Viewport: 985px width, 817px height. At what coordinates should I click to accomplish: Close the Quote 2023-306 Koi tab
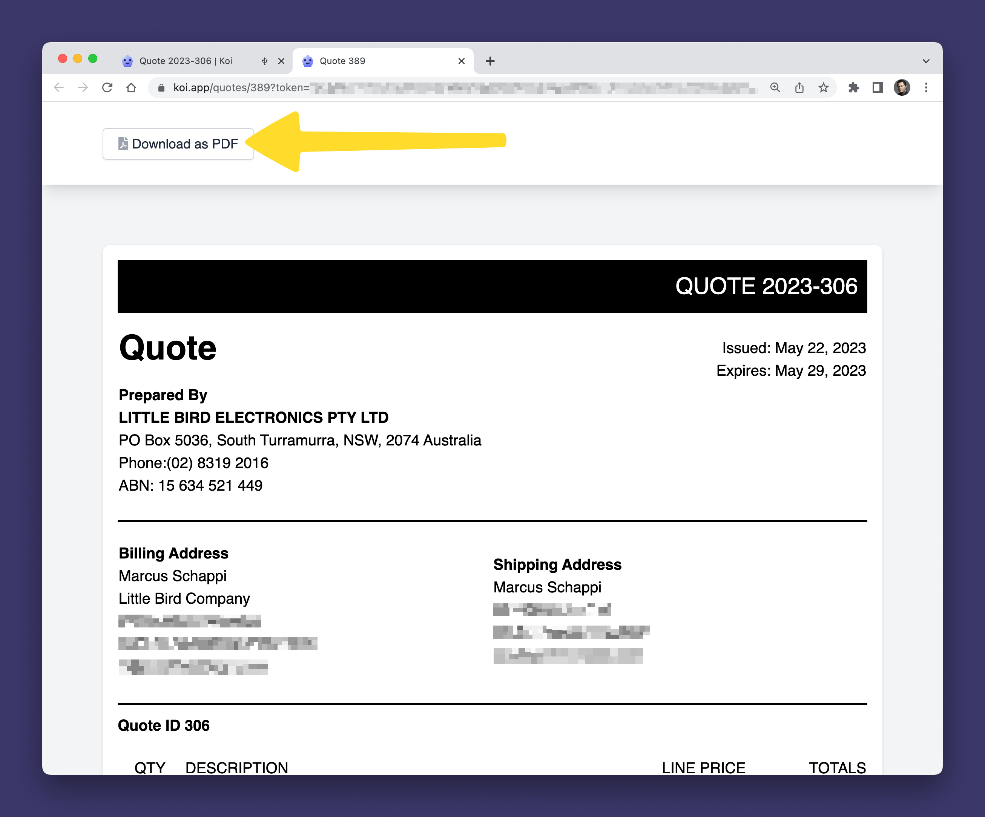[x=281, y=61]
